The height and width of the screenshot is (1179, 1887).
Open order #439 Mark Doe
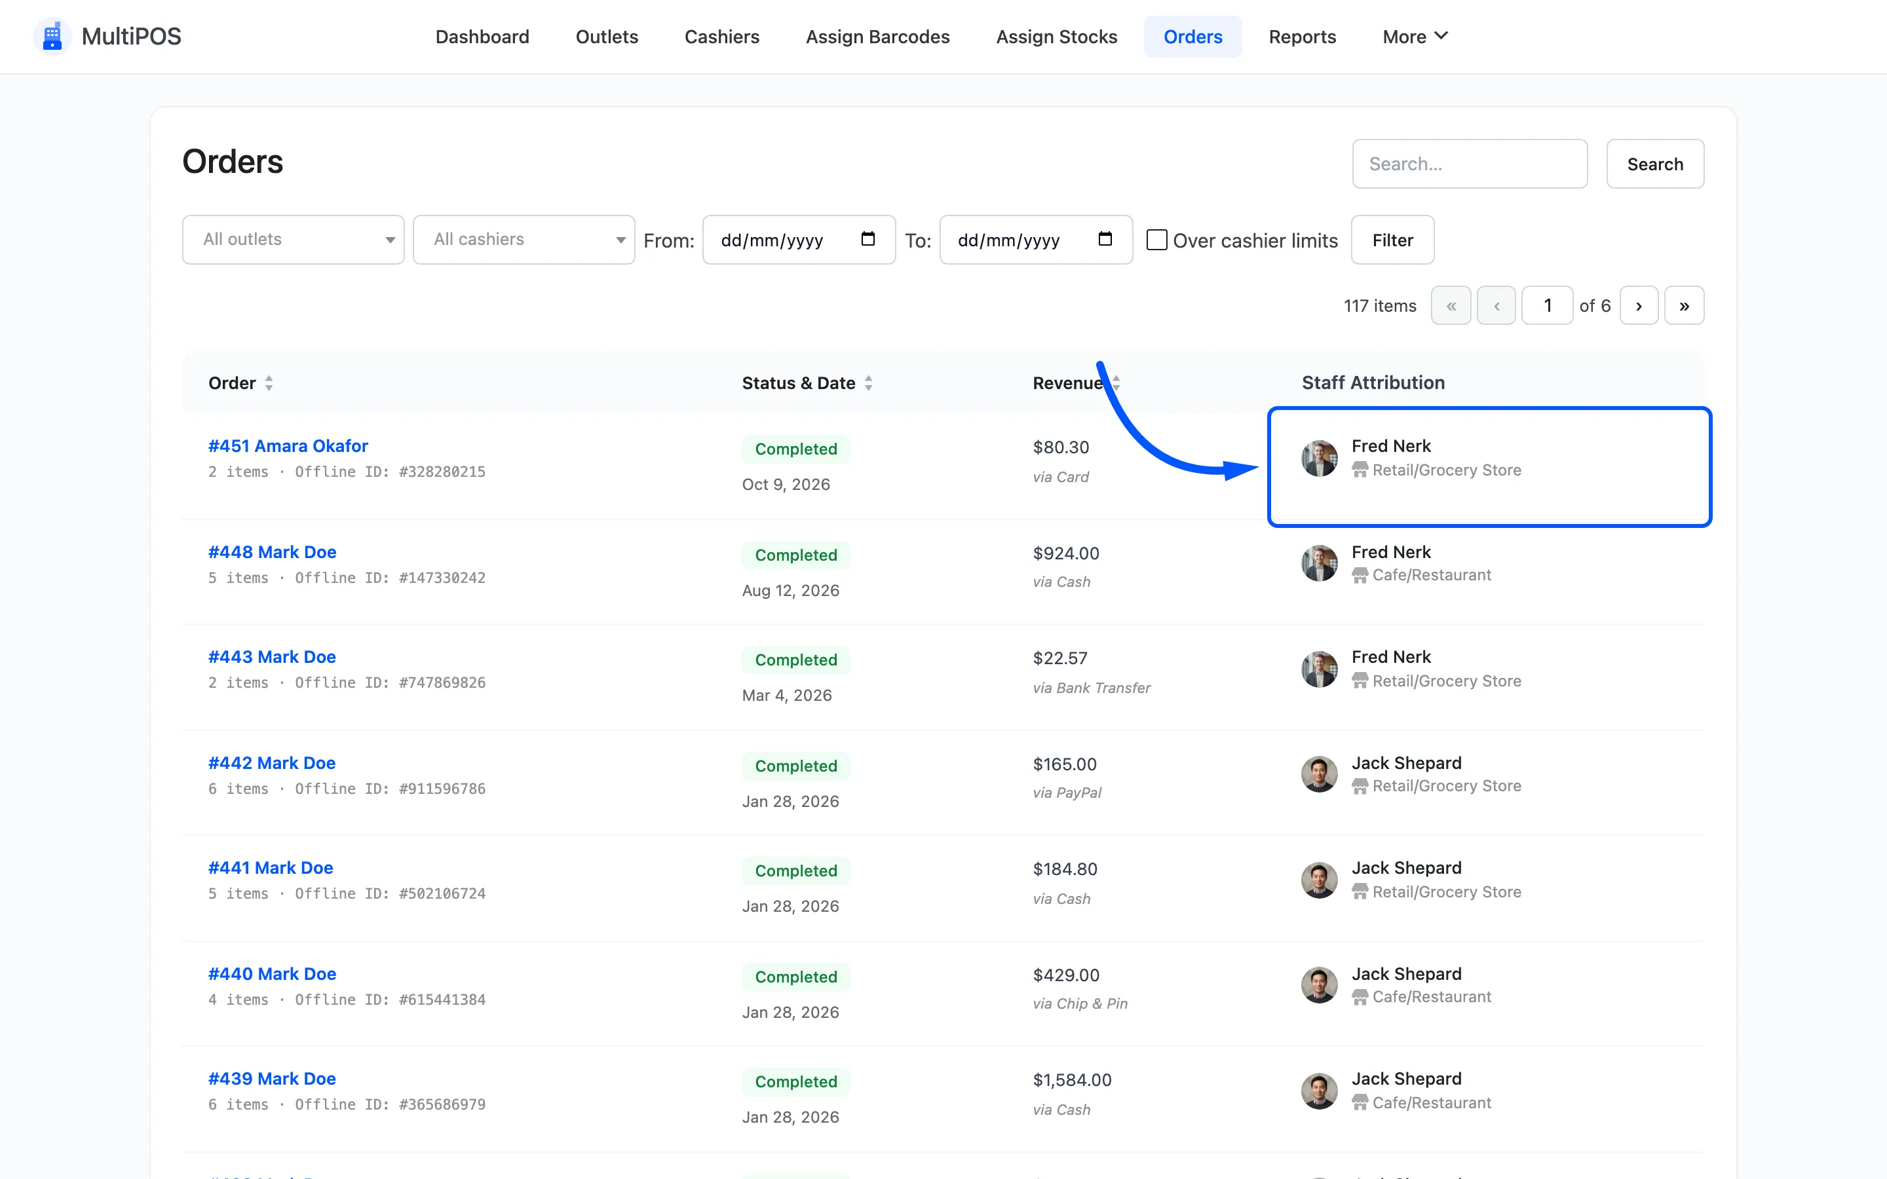click(x=272, y=1078)
